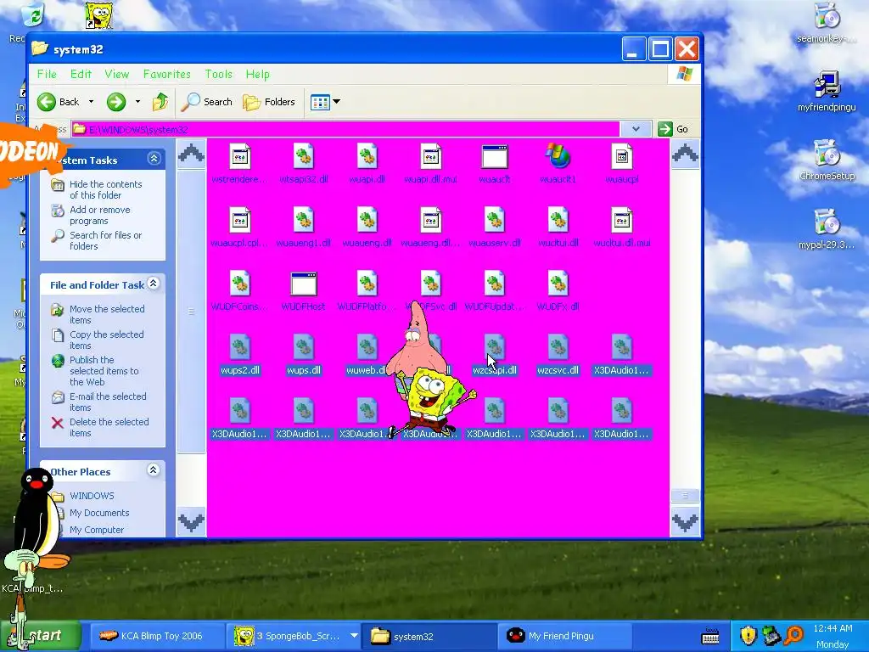Viewport: 869px width, 652px height.
Task: Open the Tools menu
Action: (x=219, y=74)
